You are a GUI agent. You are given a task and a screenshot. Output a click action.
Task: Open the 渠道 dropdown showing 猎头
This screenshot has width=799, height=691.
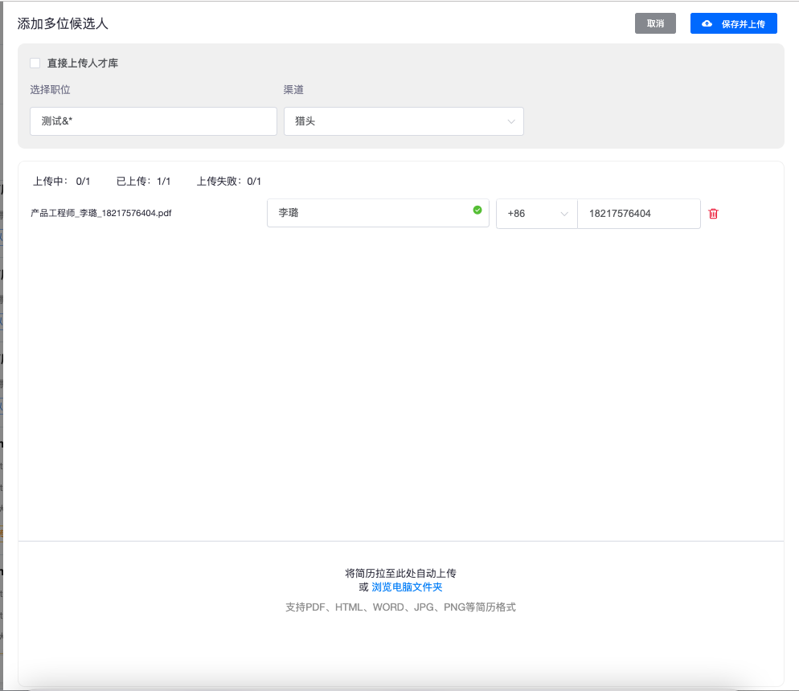(404, 121)
